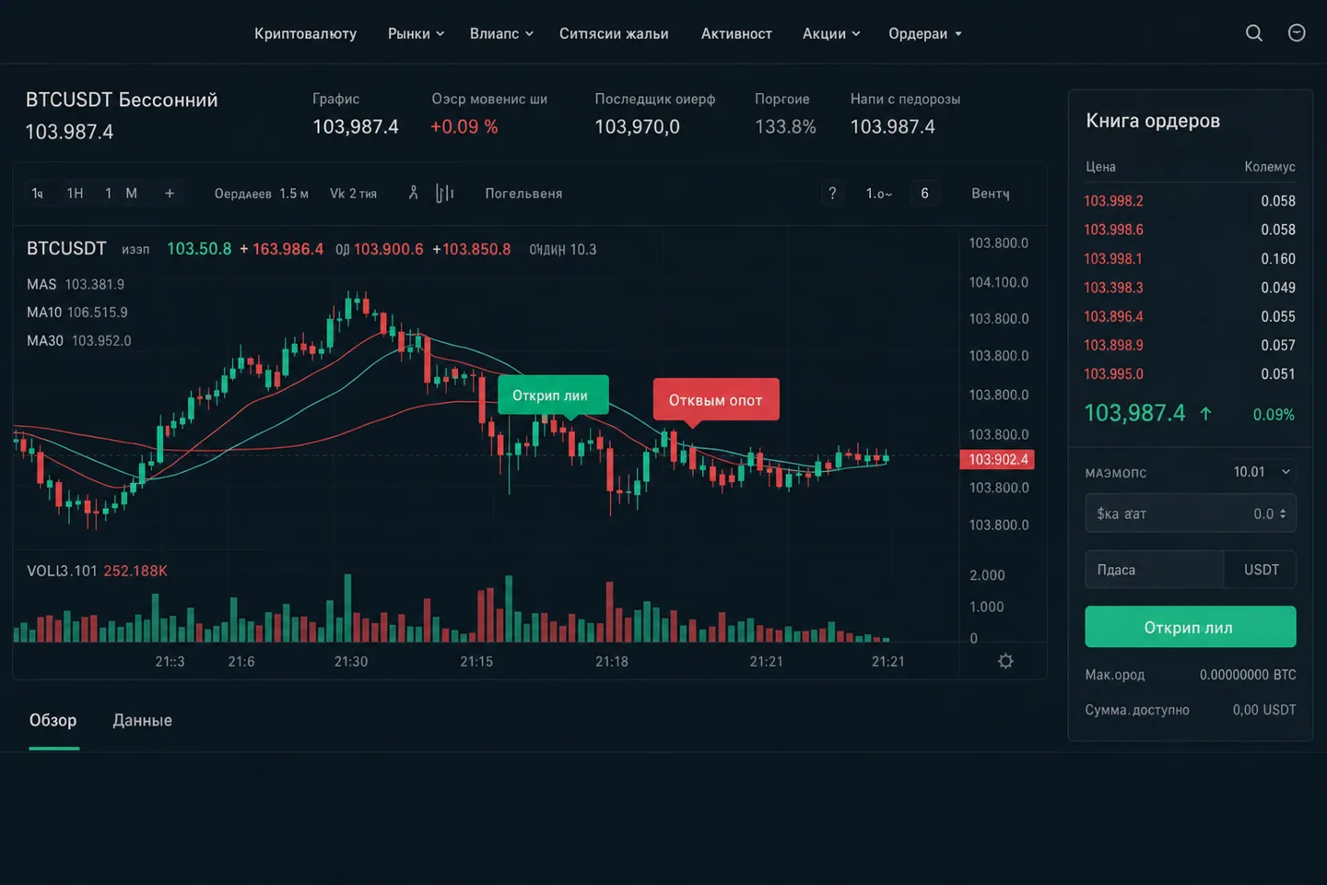Add timeframe with plus icon
This screenshot has width=1327, height=885.
(x=170, y=193)
